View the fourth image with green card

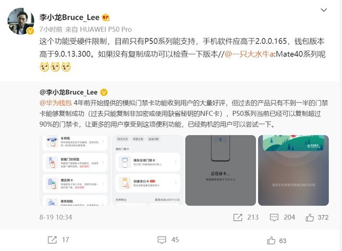(293, 170)
